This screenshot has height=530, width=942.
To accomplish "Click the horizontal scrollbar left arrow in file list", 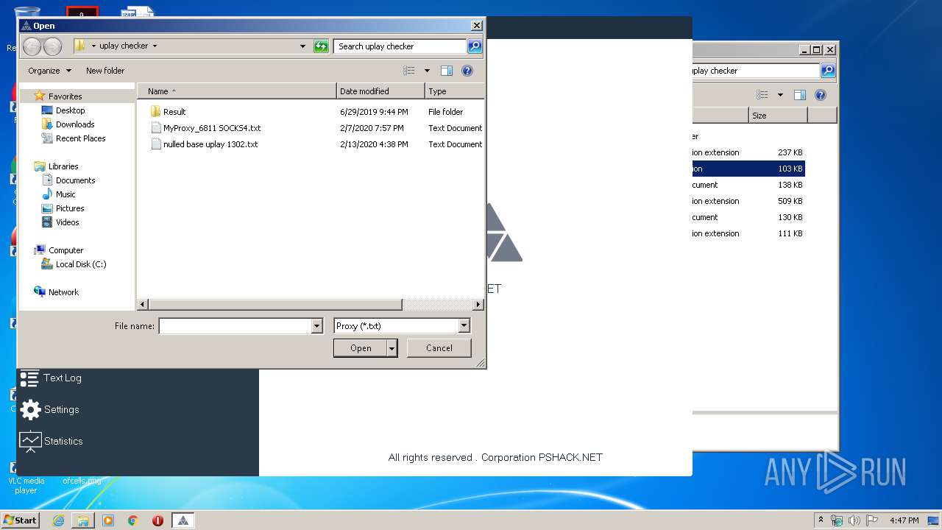I will click(x=144, y=304).
